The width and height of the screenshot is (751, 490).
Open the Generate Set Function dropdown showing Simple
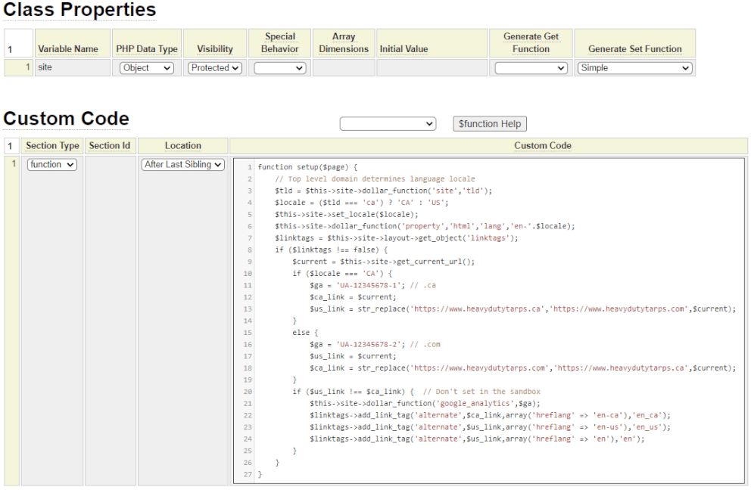[x=634, y=68]
